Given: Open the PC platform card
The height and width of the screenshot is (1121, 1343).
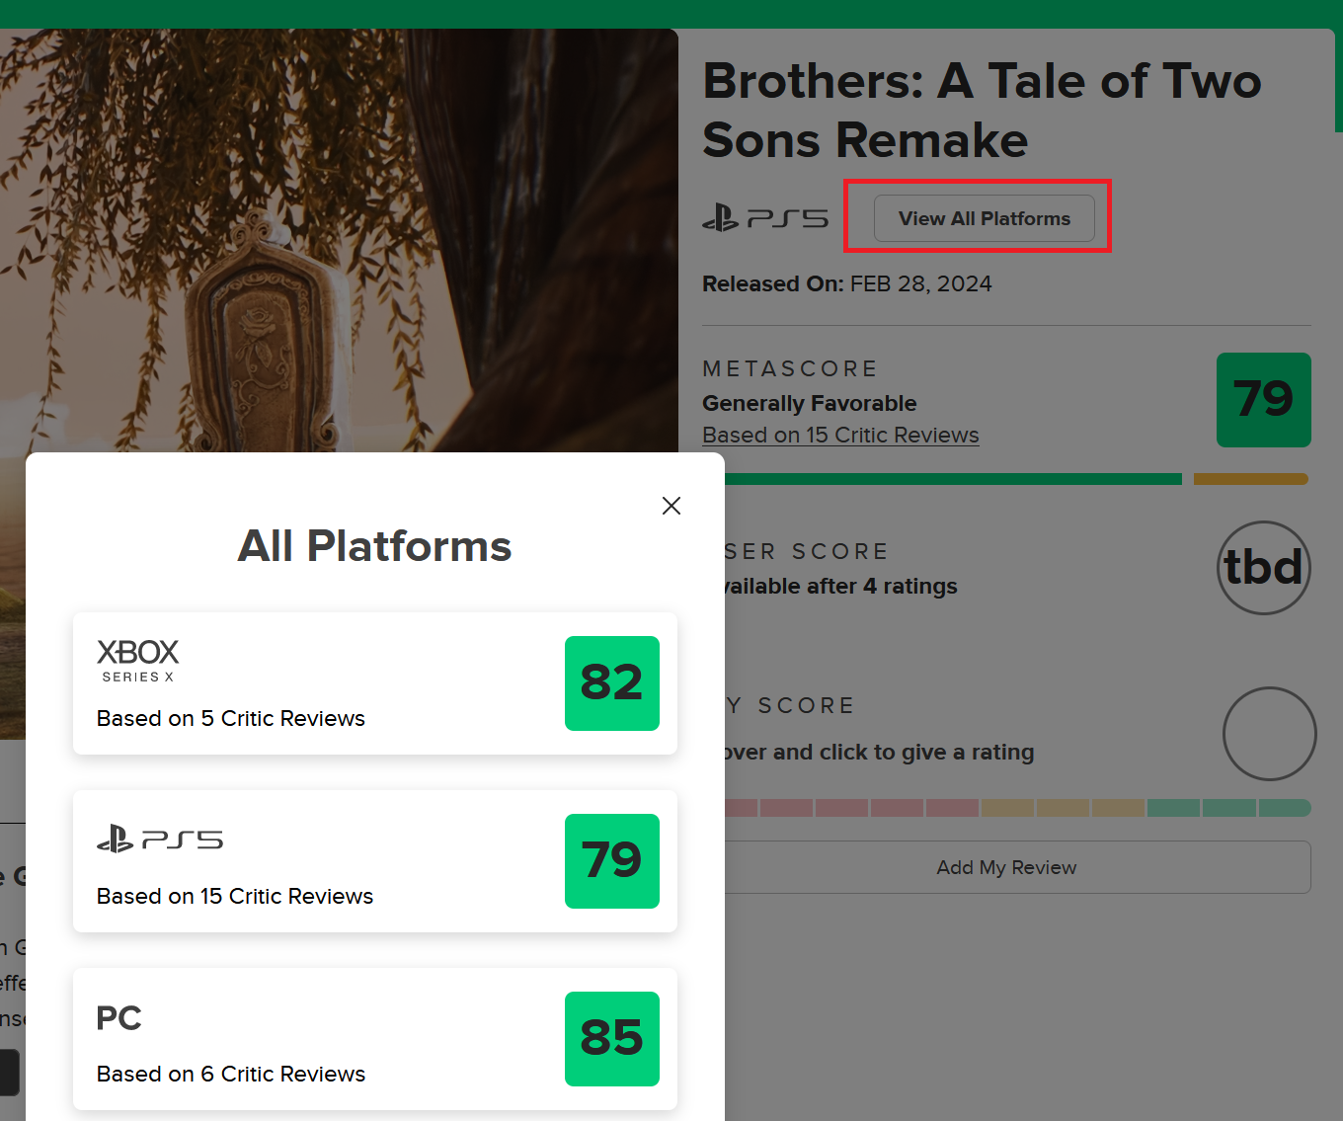Looking at the screenshot, I should point(375,1039).
